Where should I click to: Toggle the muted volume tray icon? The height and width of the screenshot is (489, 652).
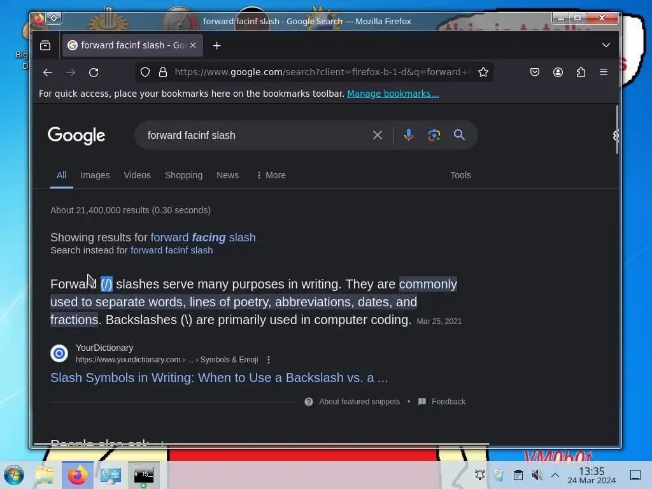(x=537, y=475)
